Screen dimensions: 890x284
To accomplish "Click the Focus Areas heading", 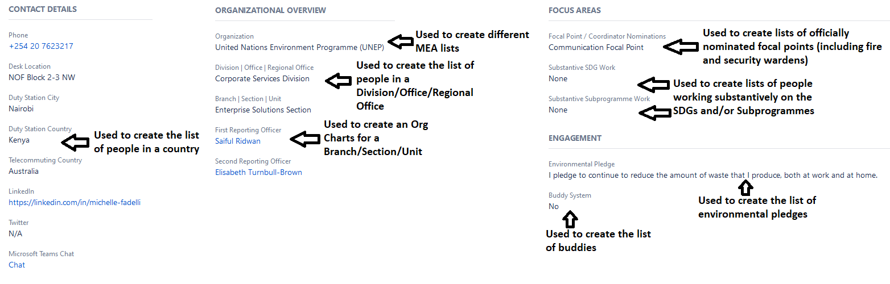I will pyautogui.click(x=575, y=10).
